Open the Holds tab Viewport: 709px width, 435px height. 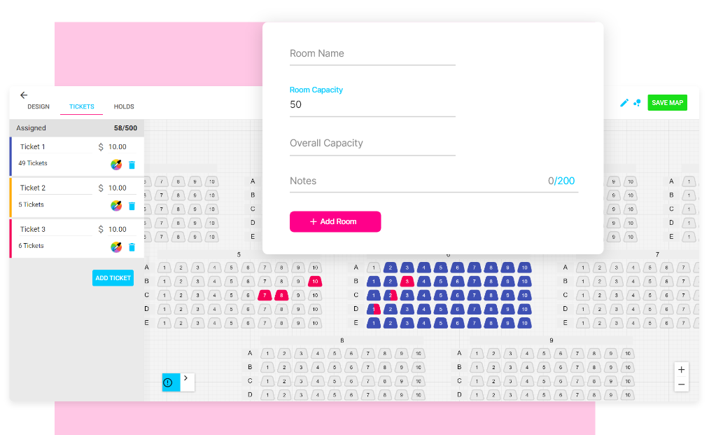click(124, 106)
